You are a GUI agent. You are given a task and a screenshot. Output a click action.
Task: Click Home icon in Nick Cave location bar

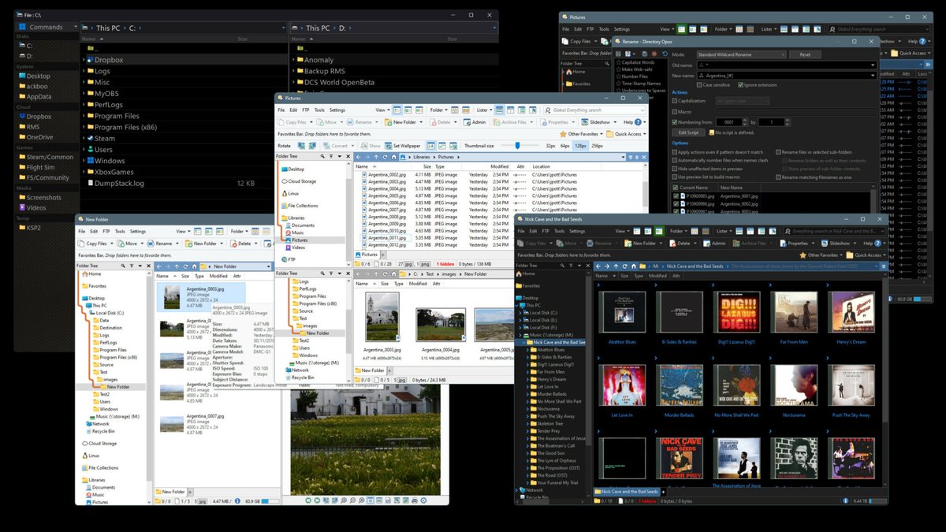(x=634, y=266)
